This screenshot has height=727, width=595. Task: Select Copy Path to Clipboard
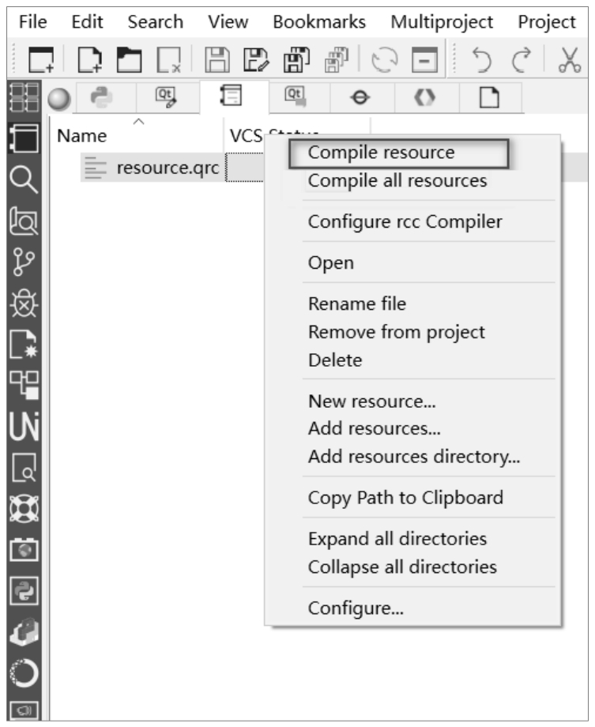(405, 499)
